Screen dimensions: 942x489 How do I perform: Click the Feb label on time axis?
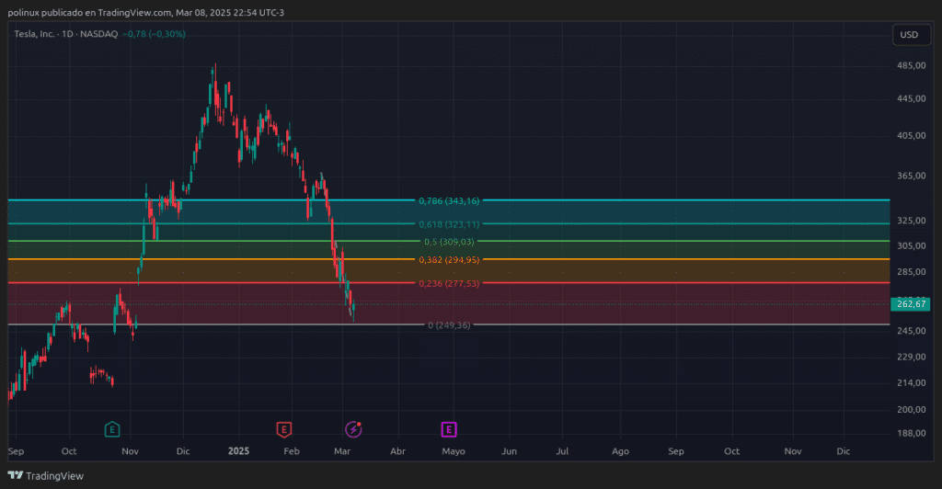pos(292,451)
